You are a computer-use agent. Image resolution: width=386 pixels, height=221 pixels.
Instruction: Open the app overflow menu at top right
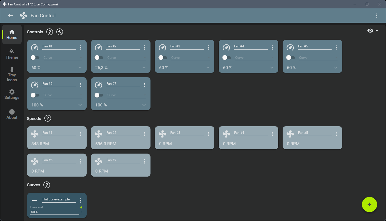(x=377, y=15)
